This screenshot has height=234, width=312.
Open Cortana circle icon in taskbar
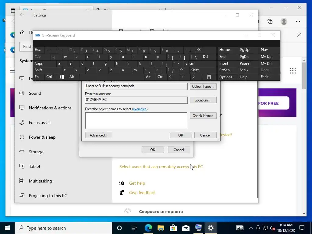[119, 228]
